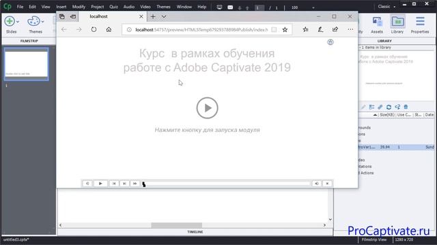Screen dimensions: 437x245
Task: Click the playbar play button
Action: (x=100, y=183)
